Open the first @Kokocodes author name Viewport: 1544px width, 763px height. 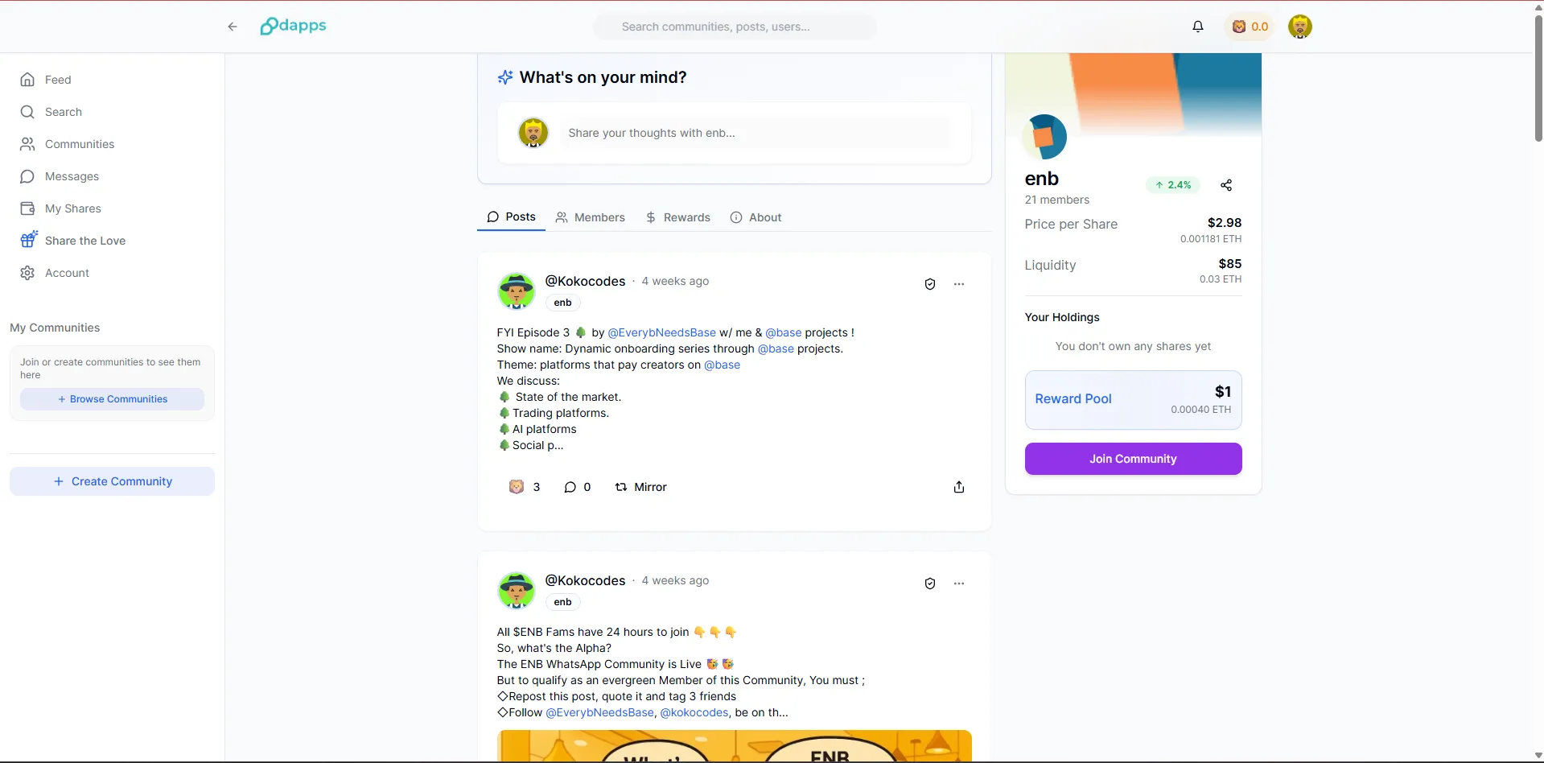[x=585, y=281]
